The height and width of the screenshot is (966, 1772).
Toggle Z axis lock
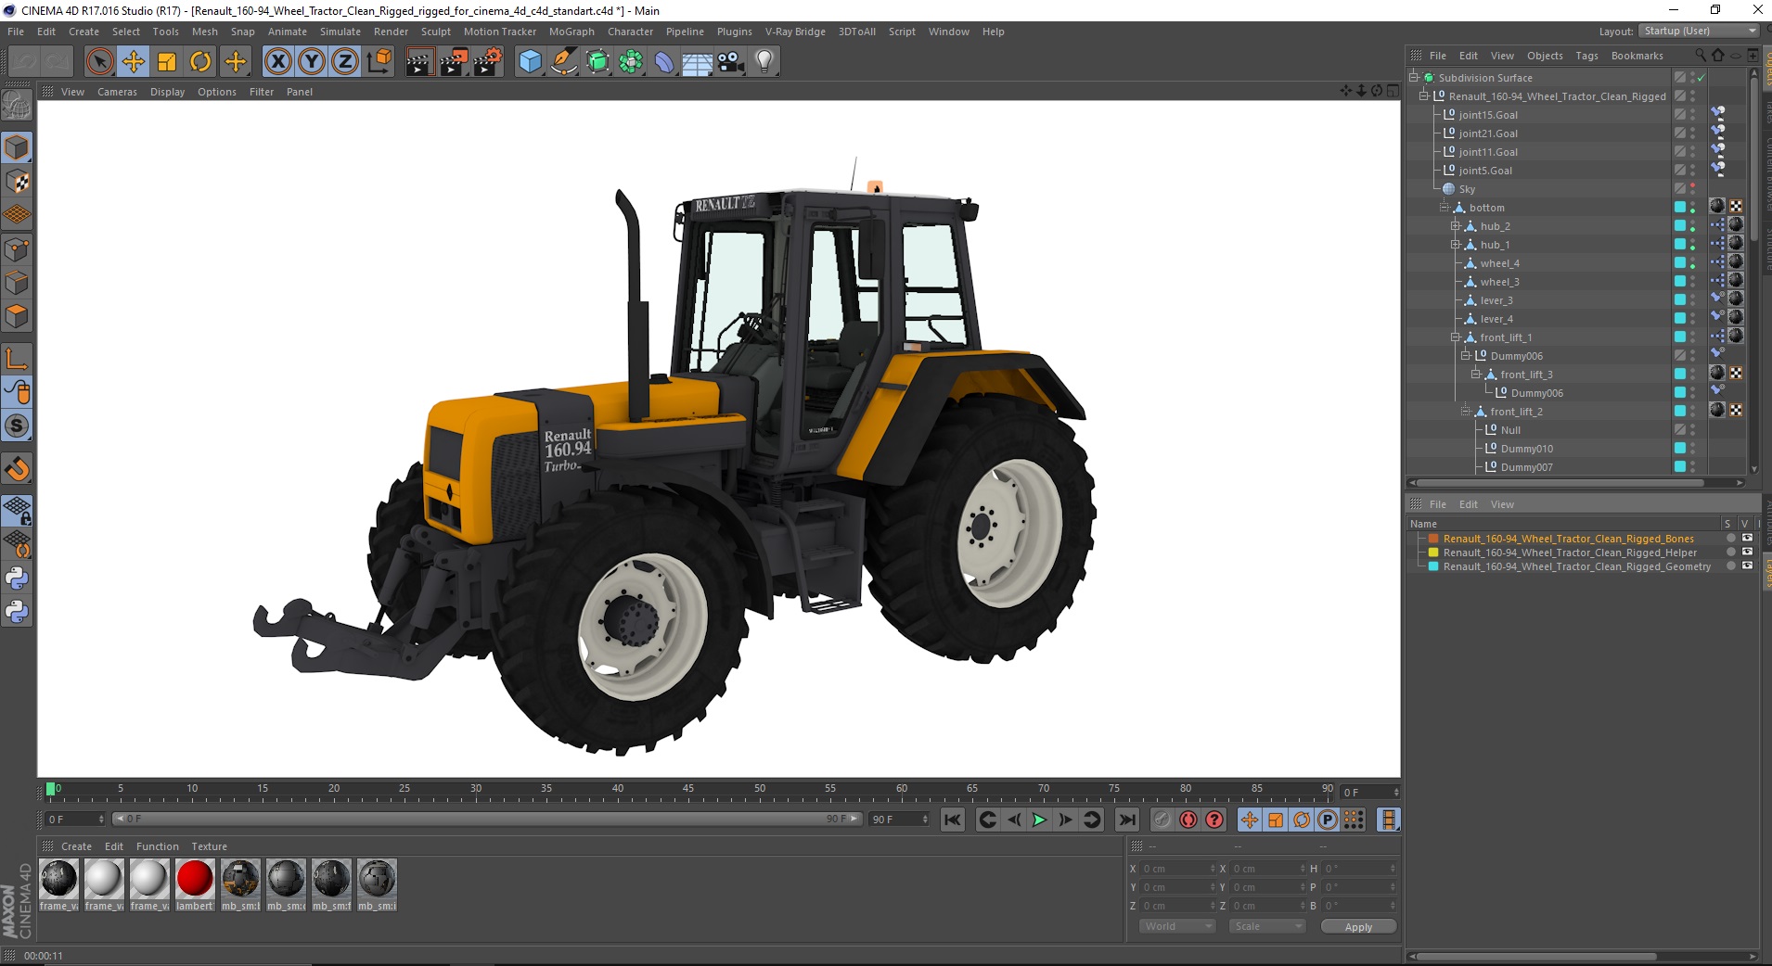click(x=345, y=62)
